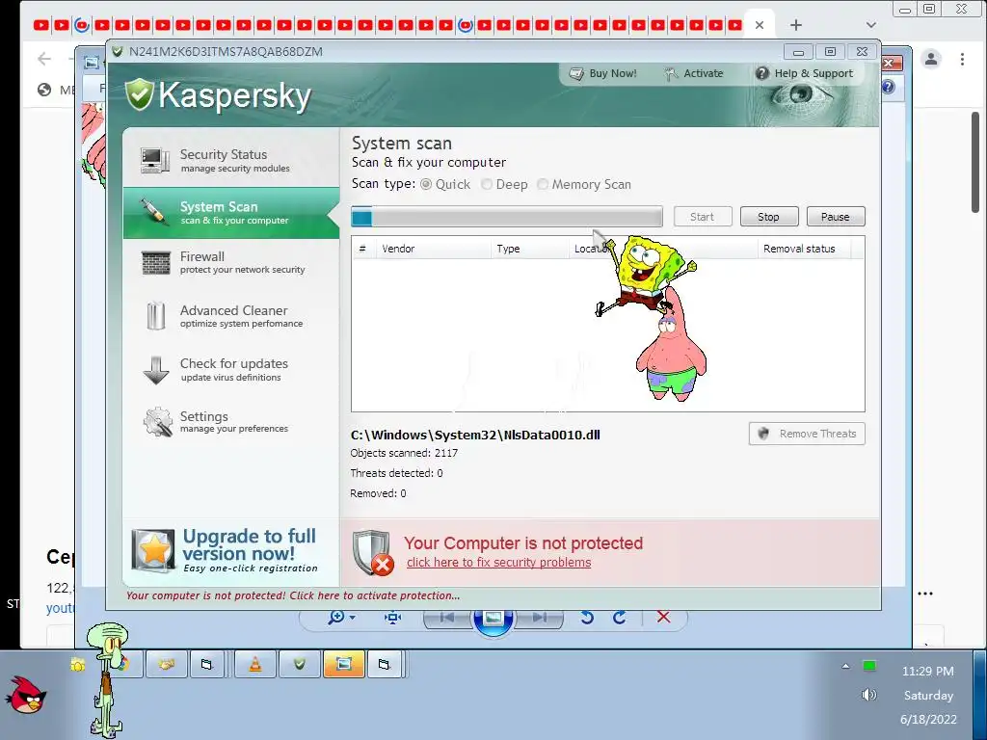Click the green tray status icon

[869, 666]
